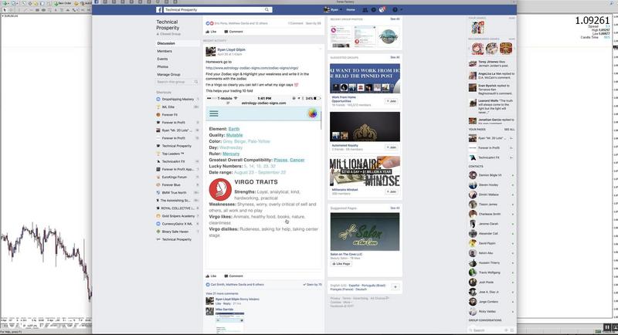Viewport: 618px width, 335px height.
Task: Go to Ryan's profile in the top bar
Action: click(x=331, y=10)
